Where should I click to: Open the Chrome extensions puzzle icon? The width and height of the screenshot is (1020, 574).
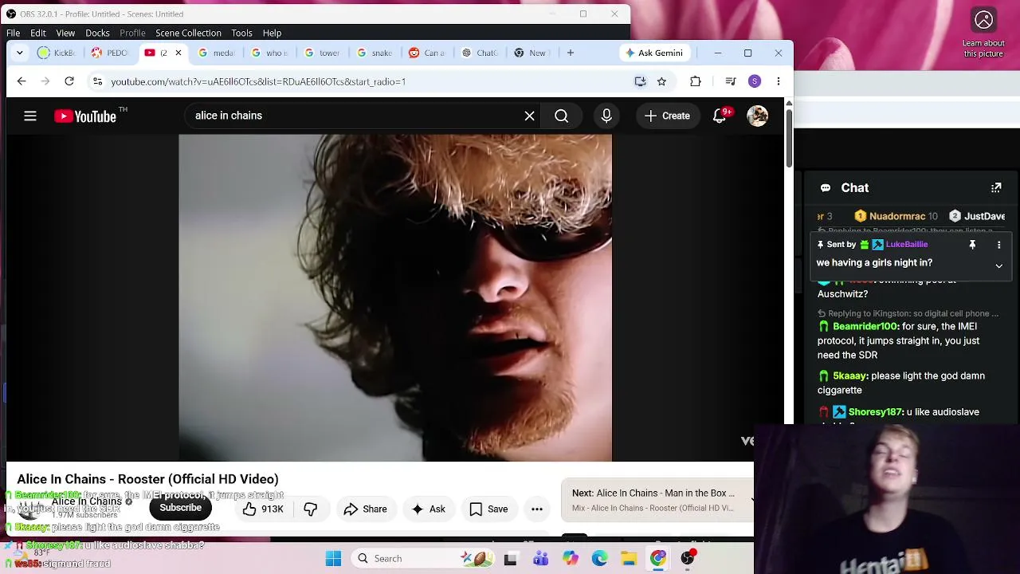tap(696, 81)
